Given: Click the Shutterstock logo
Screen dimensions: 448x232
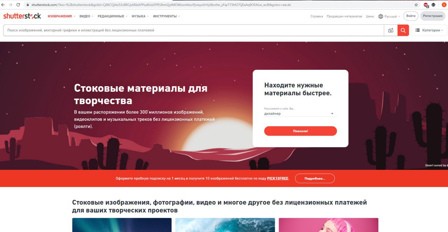Looking at the screenshot, I should (22, 16).
